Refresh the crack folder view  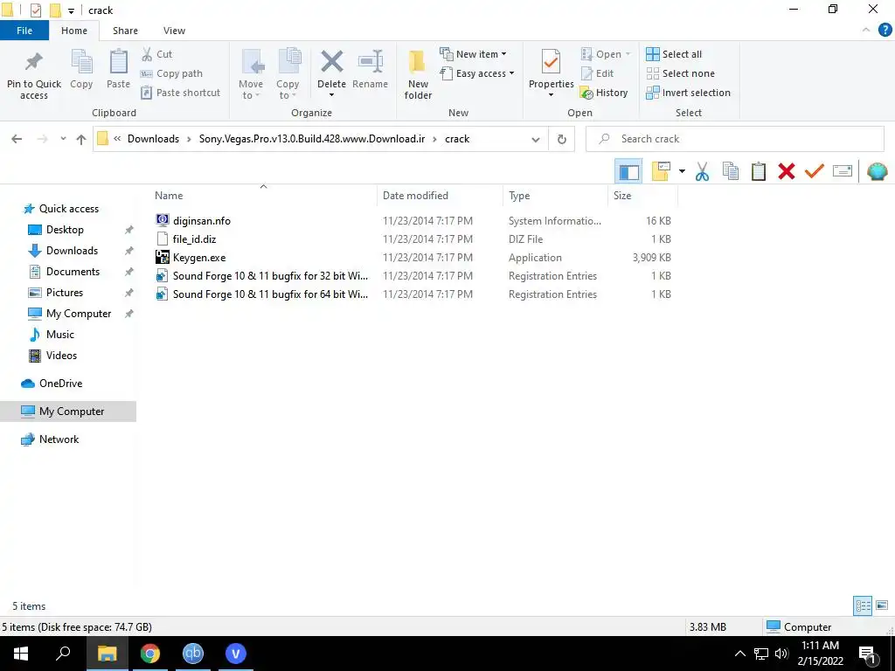[562, 139]
